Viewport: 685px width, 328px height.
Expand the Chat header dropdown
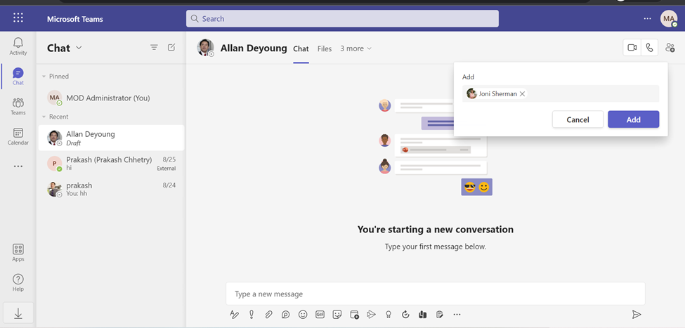coord(79,48)
